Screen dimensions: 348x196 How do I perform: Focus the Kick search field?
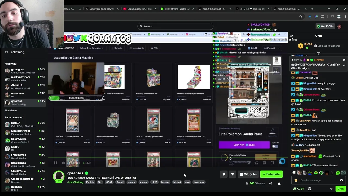coord(175,26)
